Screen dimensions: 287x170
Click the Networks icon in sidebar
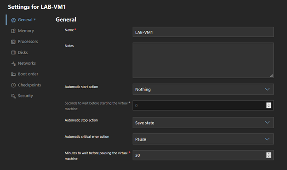pyautogui.click(x=13, y=63)
